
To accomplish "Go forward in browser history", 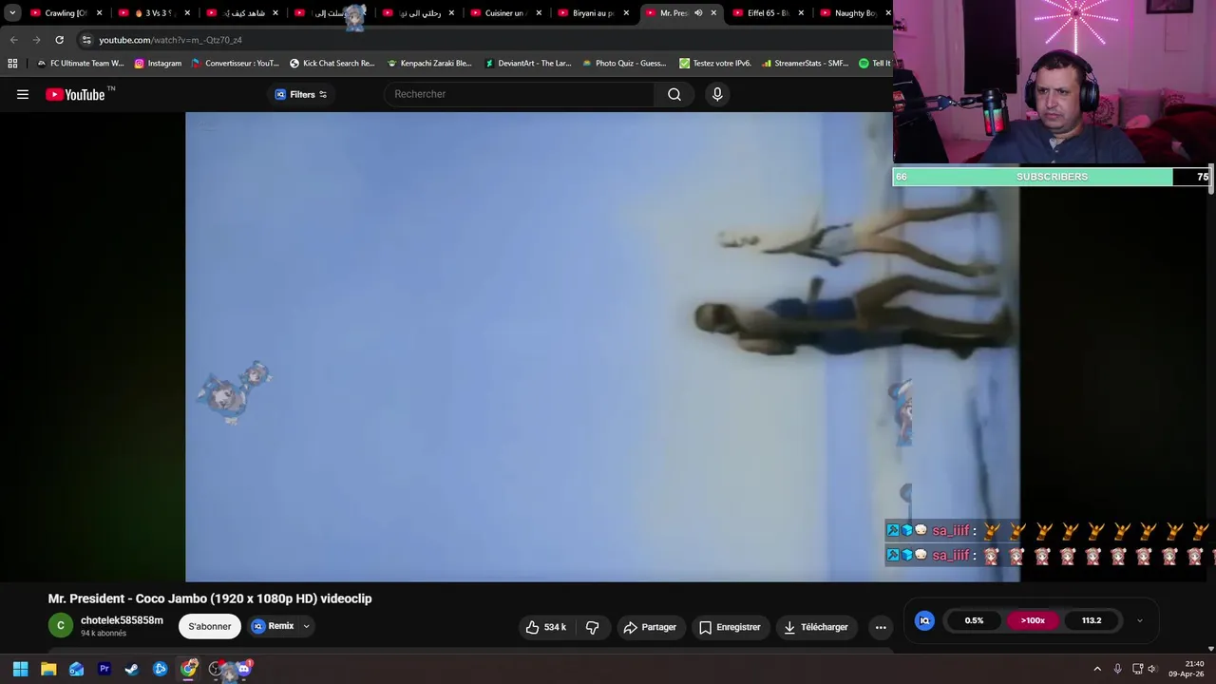I will [x=36, y=40].
